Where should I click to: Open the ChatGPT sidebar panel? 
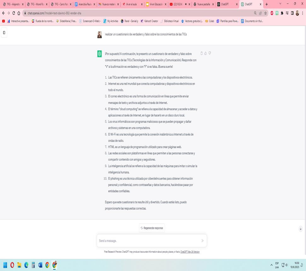coord(4,33)
